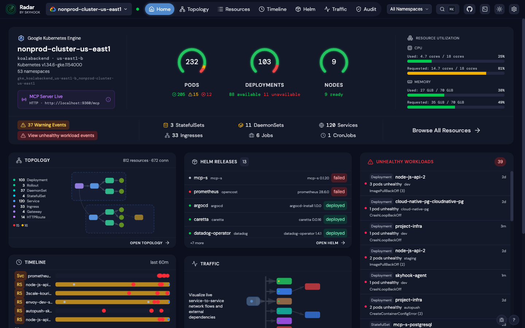Click the envoy-dev-s RS timeline row
This screenshot has width=525, height=328.
pyautogui.click(x=92, y=302)
